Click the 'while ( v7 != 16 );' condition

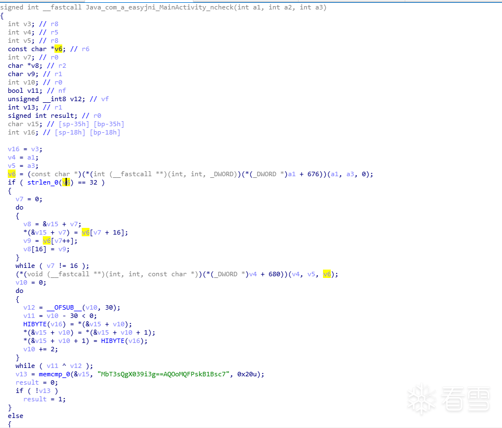pyautogui.click(x=52, y=266)
